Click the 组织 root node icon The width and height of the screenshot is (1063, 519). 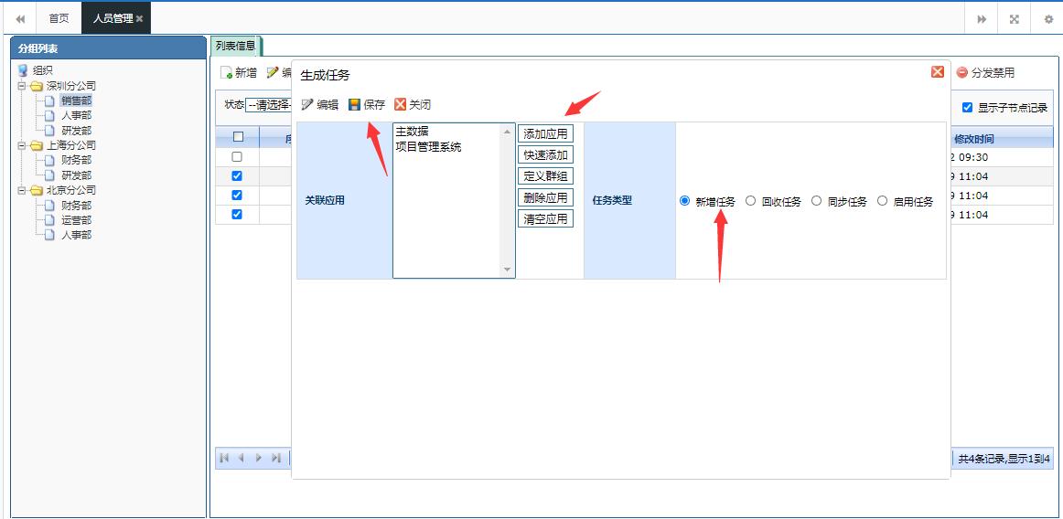point(23,70)
